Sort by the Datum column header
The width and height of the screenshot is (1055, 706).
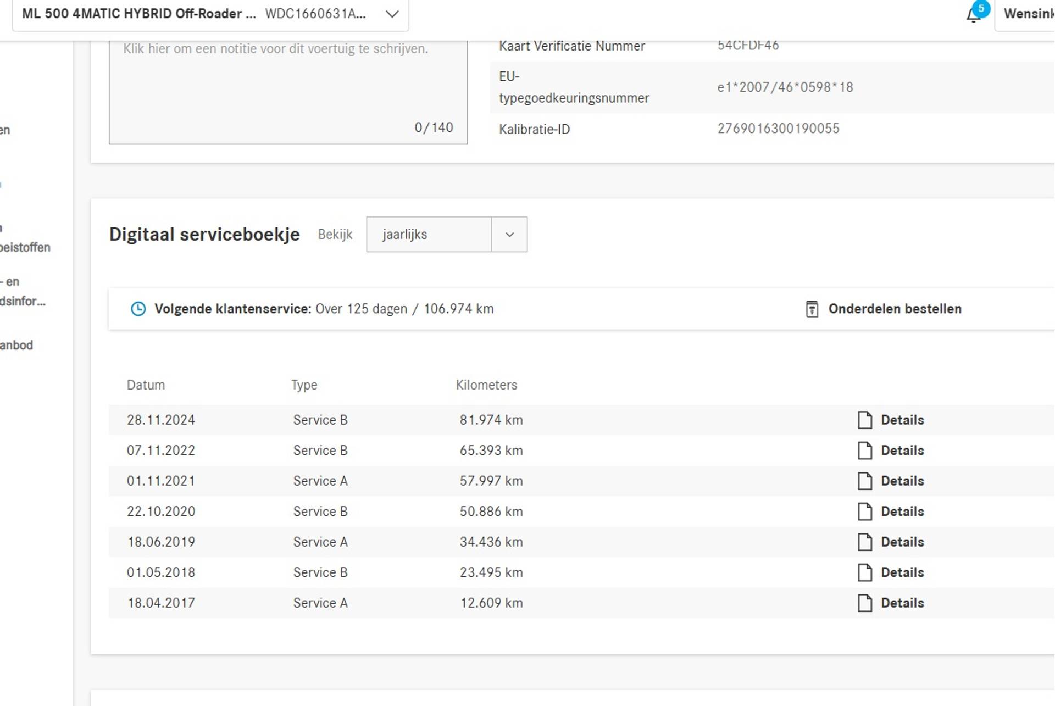coord(146,385)
